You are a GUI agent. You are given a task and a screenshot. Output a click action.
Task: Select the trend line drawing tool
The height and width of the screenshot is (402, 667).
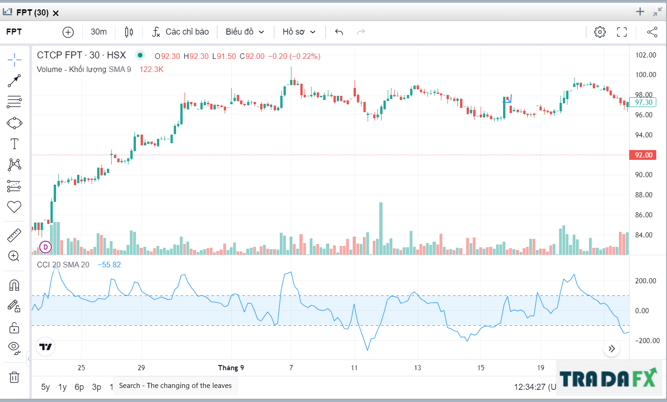[14, 81]
